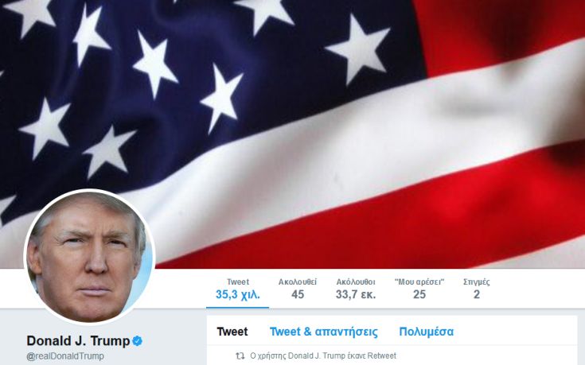Open the Ακόλουθοι followers label

[x=356, y=282]
